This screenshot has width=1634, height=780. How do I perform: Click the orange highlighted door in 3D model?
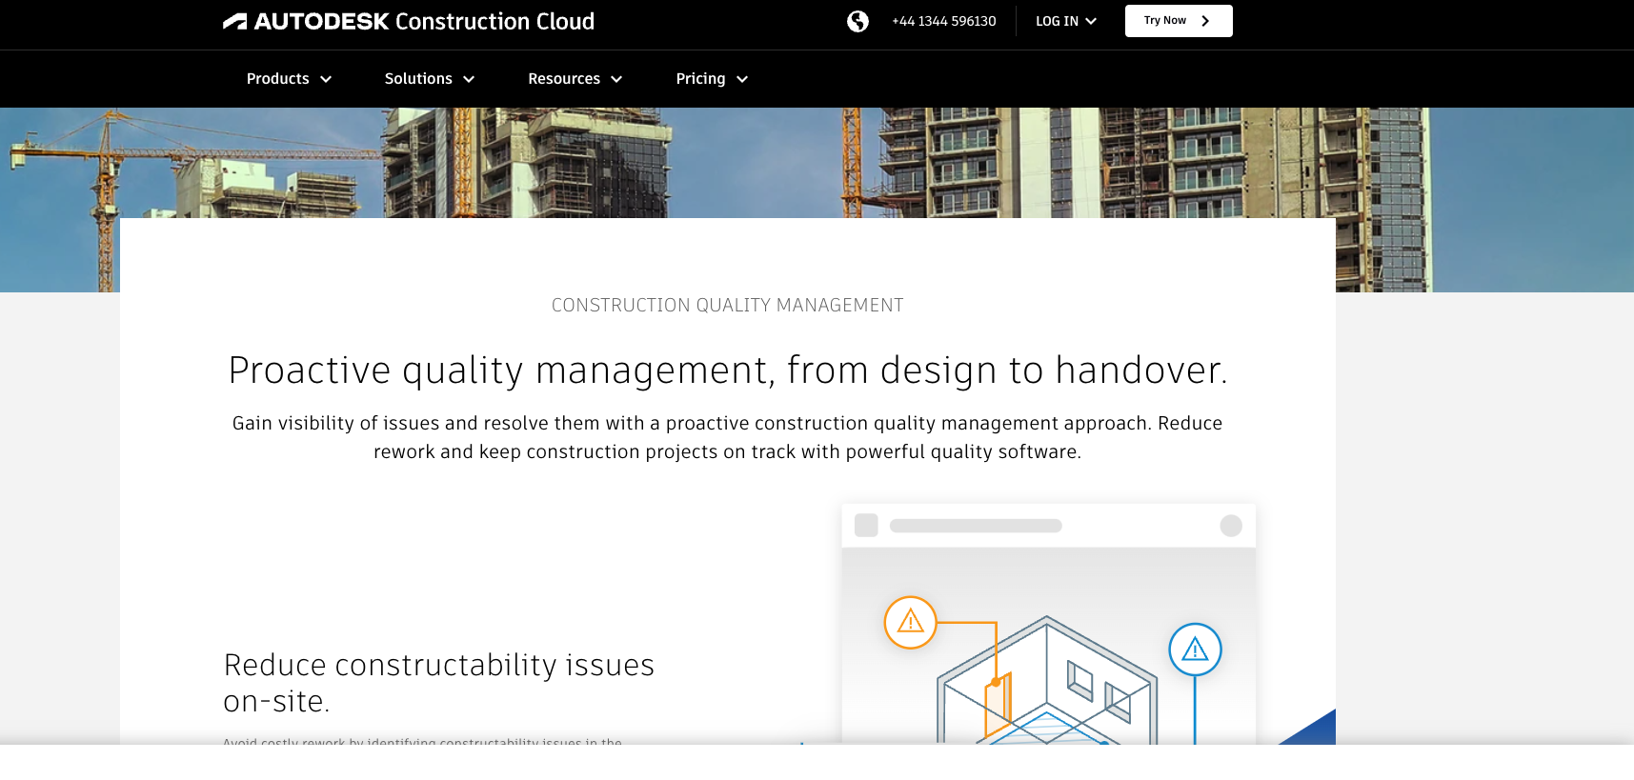(x=998, y=703)
